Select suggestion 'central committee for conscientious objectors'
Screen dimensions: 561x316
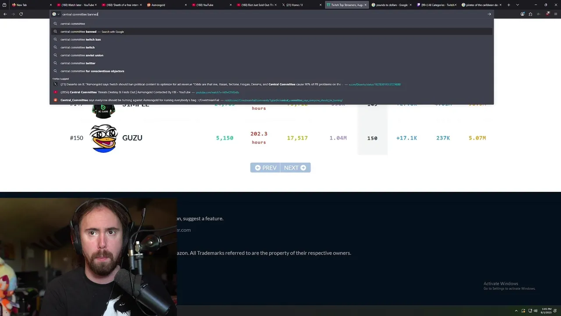[x=272, y=71]
